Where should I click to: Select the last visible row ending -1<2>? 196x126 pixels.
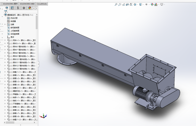point(22,120)
